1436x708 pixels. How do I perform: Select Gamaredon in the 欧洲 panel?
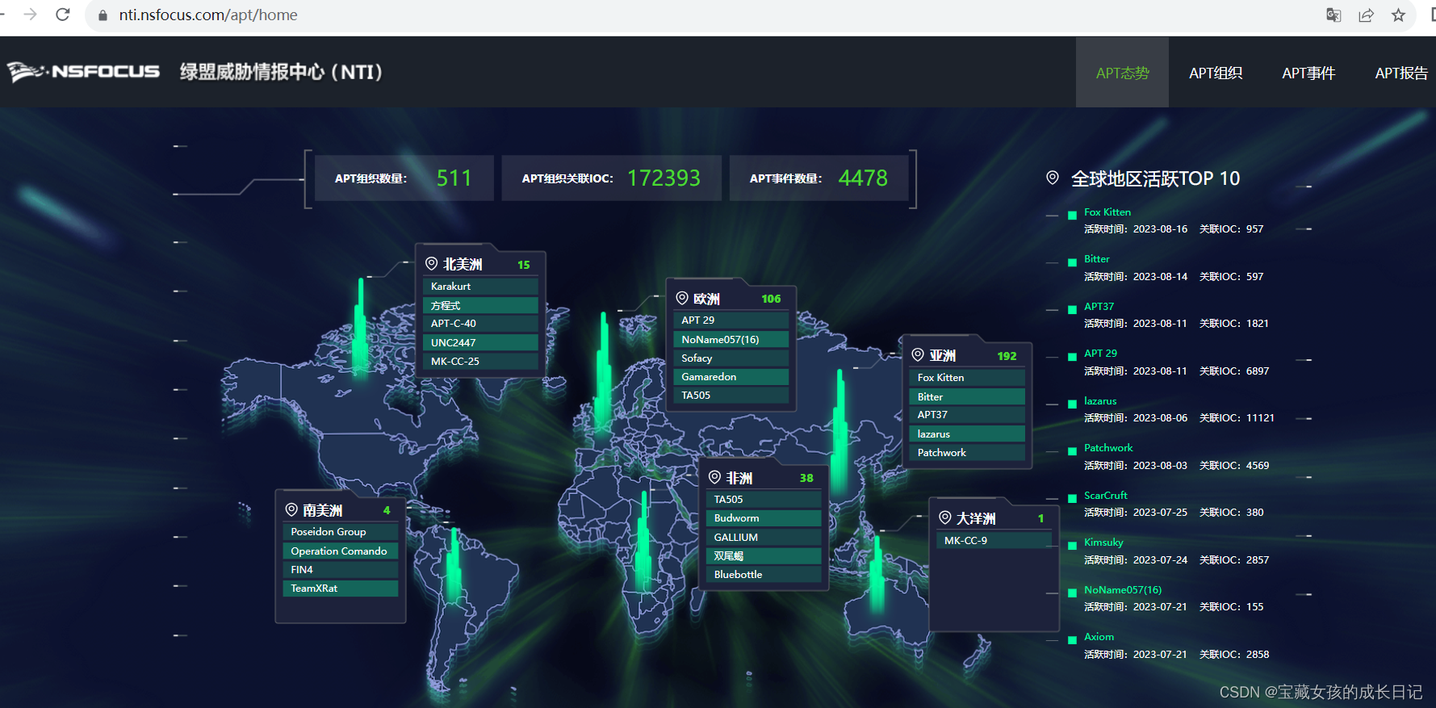[x=731, y=377]
